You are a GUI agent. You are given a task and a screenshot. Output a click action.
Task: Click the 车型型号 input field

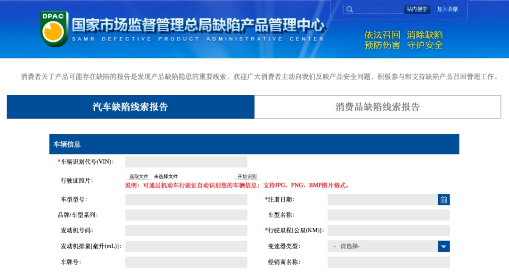point(186,200)
